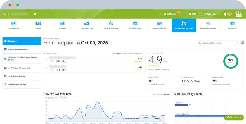Image resolution: width=246 pixels, height=124 pixels.
Task: Click the blurred name of location 2
Action: pyautogui.click(x=58, y=66)
